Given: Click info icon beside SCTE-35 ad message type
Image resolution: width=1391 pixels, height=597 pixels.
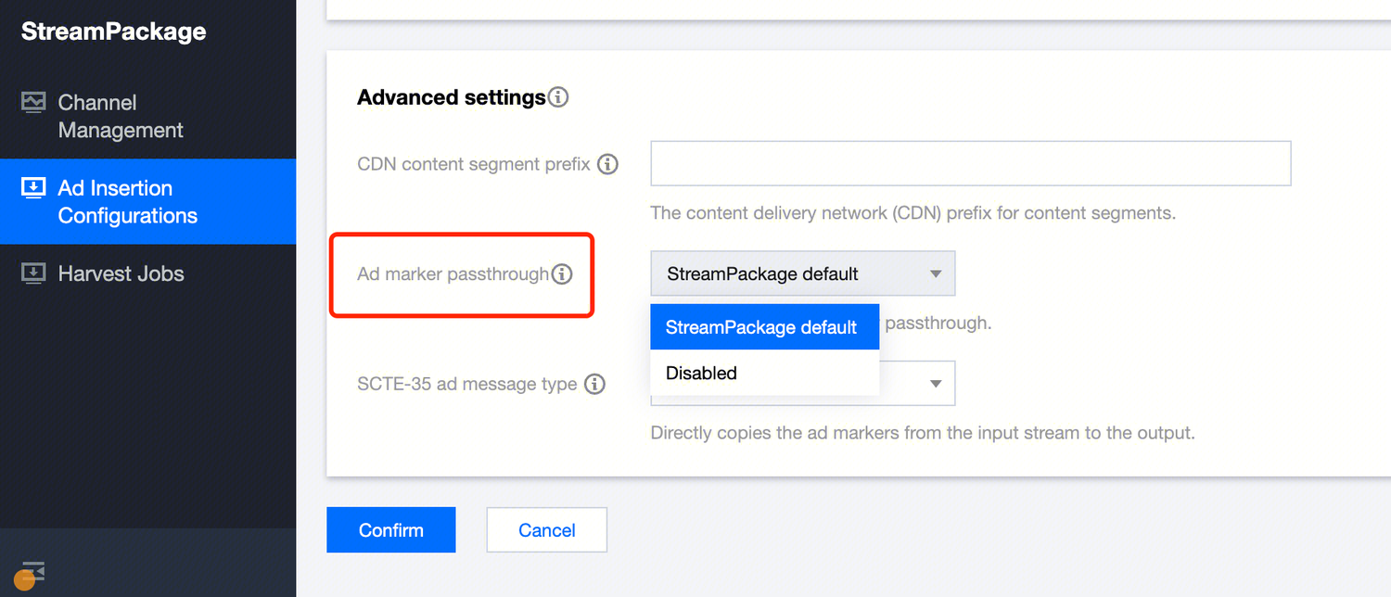Looking at the screenshot, I should (594, 384).
